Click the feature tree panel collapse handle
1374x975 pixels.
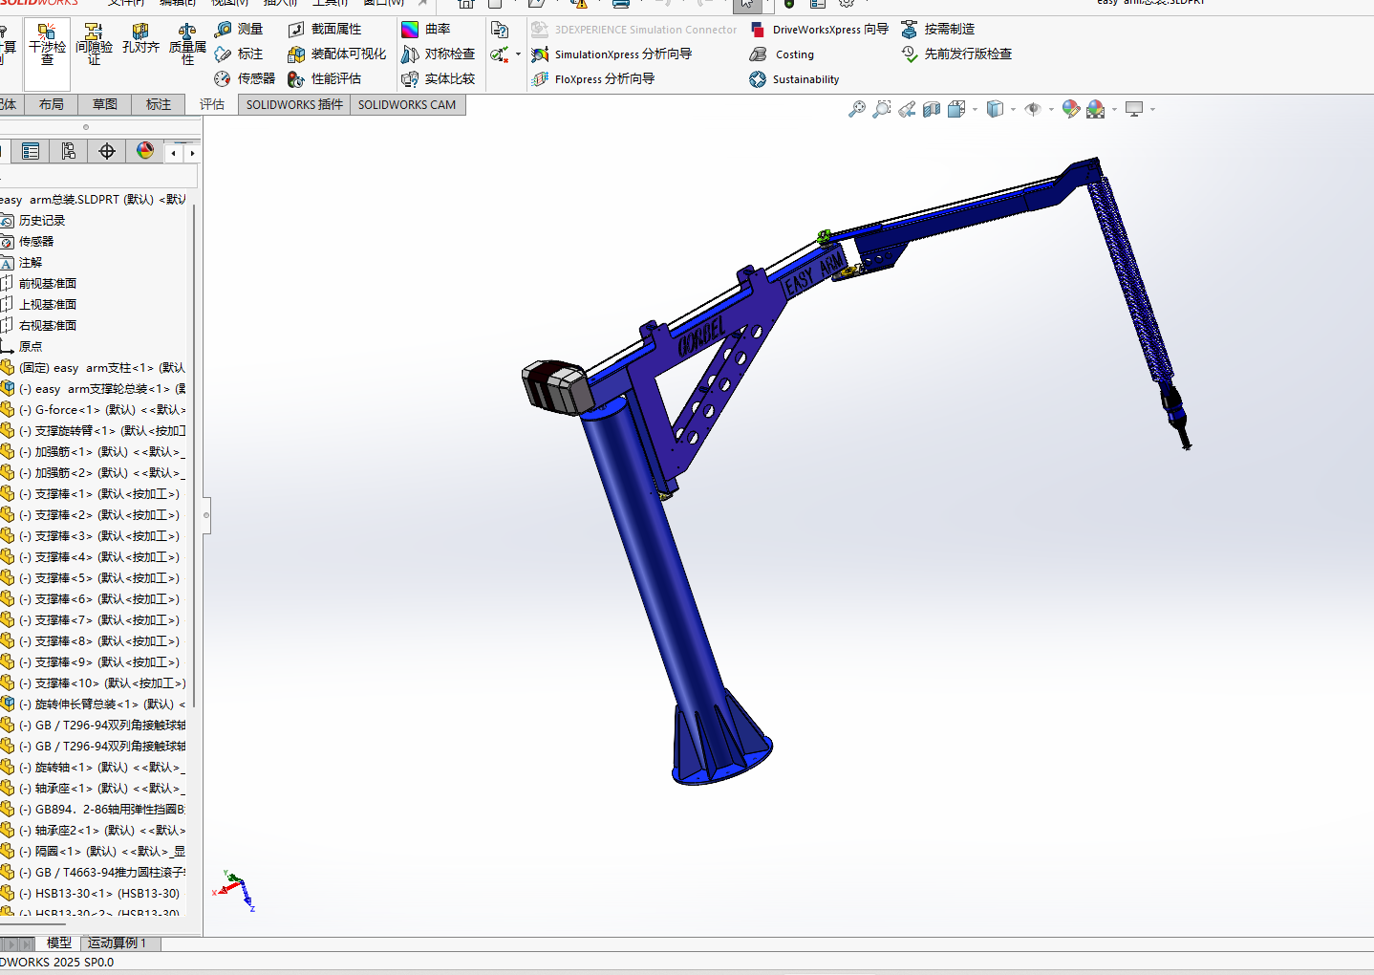[206, 514]
